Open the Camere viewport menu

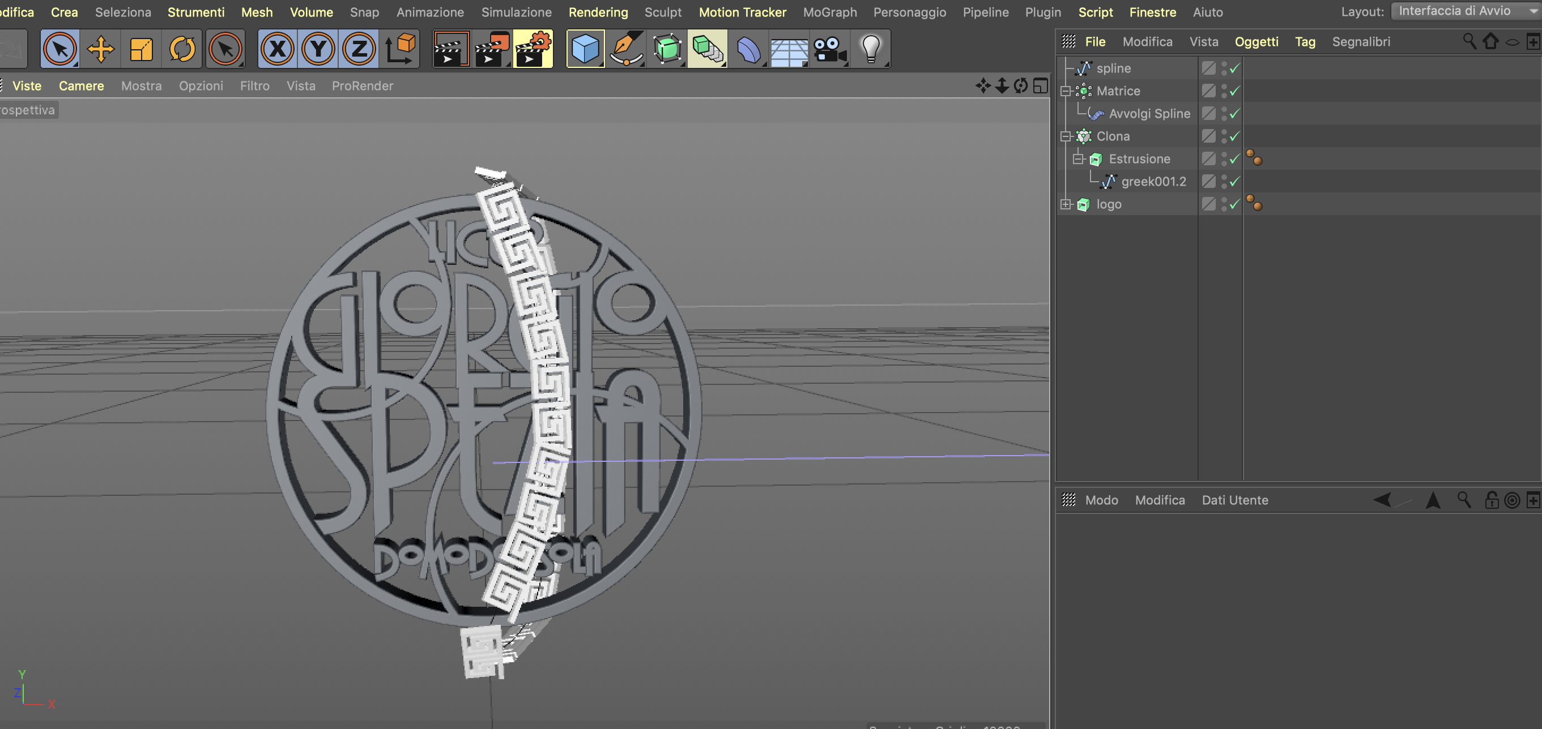(x=81, y=86)
